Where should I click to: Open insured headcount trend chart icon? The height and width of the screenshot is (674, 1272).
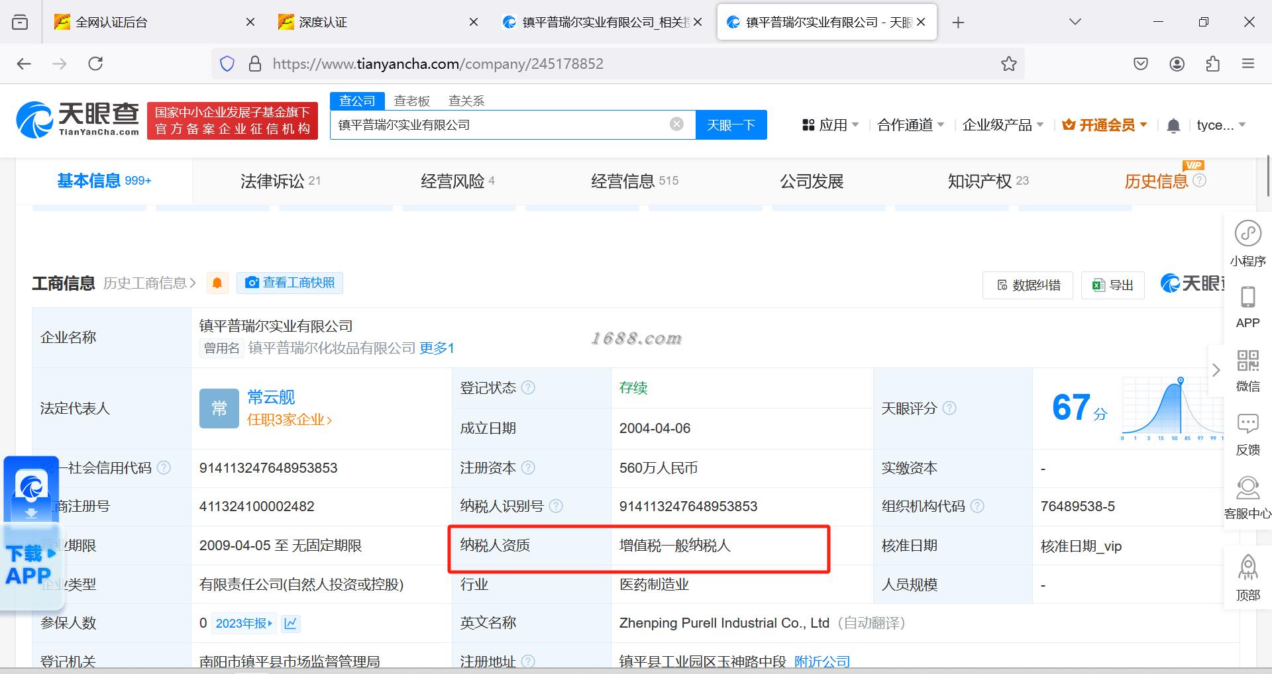pos(290,623)
